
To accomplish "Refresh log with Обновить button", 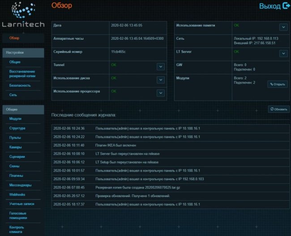I will pyautogui.click(x=278, y=109).
